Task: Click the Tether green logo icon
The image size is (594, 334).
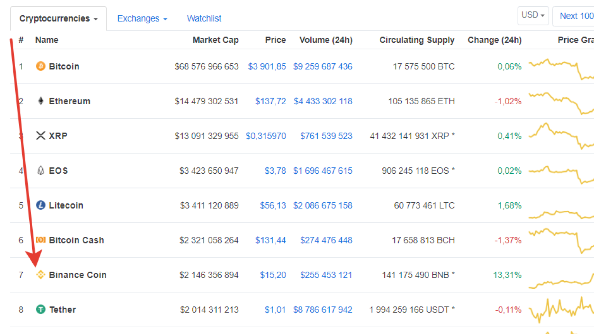Action: click(40, 309)
